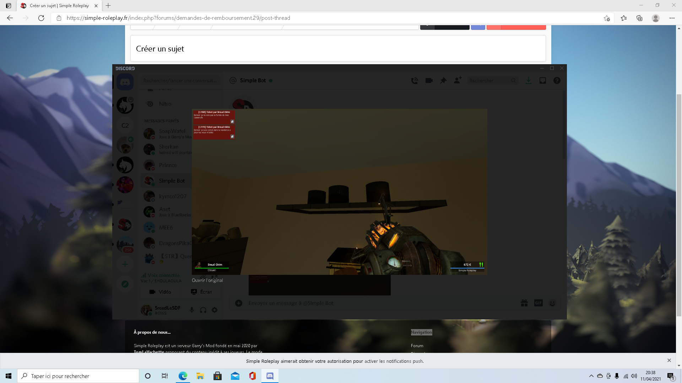Viewport: 682px width, 383px height.
Task: Open the Windows Start menu
Action: [9, 376]
